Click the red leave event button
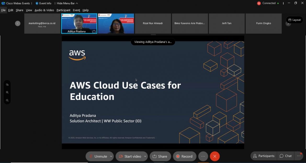 (x=215, y=156)
